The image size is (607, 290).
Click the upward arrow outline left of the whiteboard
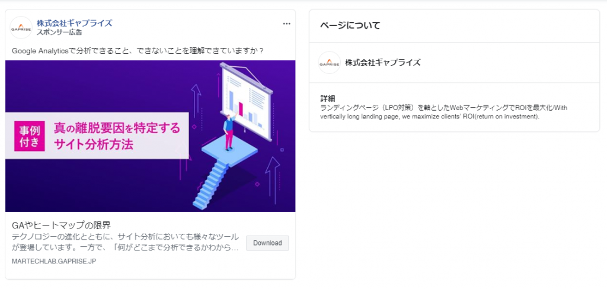pyautogui.click(x=196, y=101)
